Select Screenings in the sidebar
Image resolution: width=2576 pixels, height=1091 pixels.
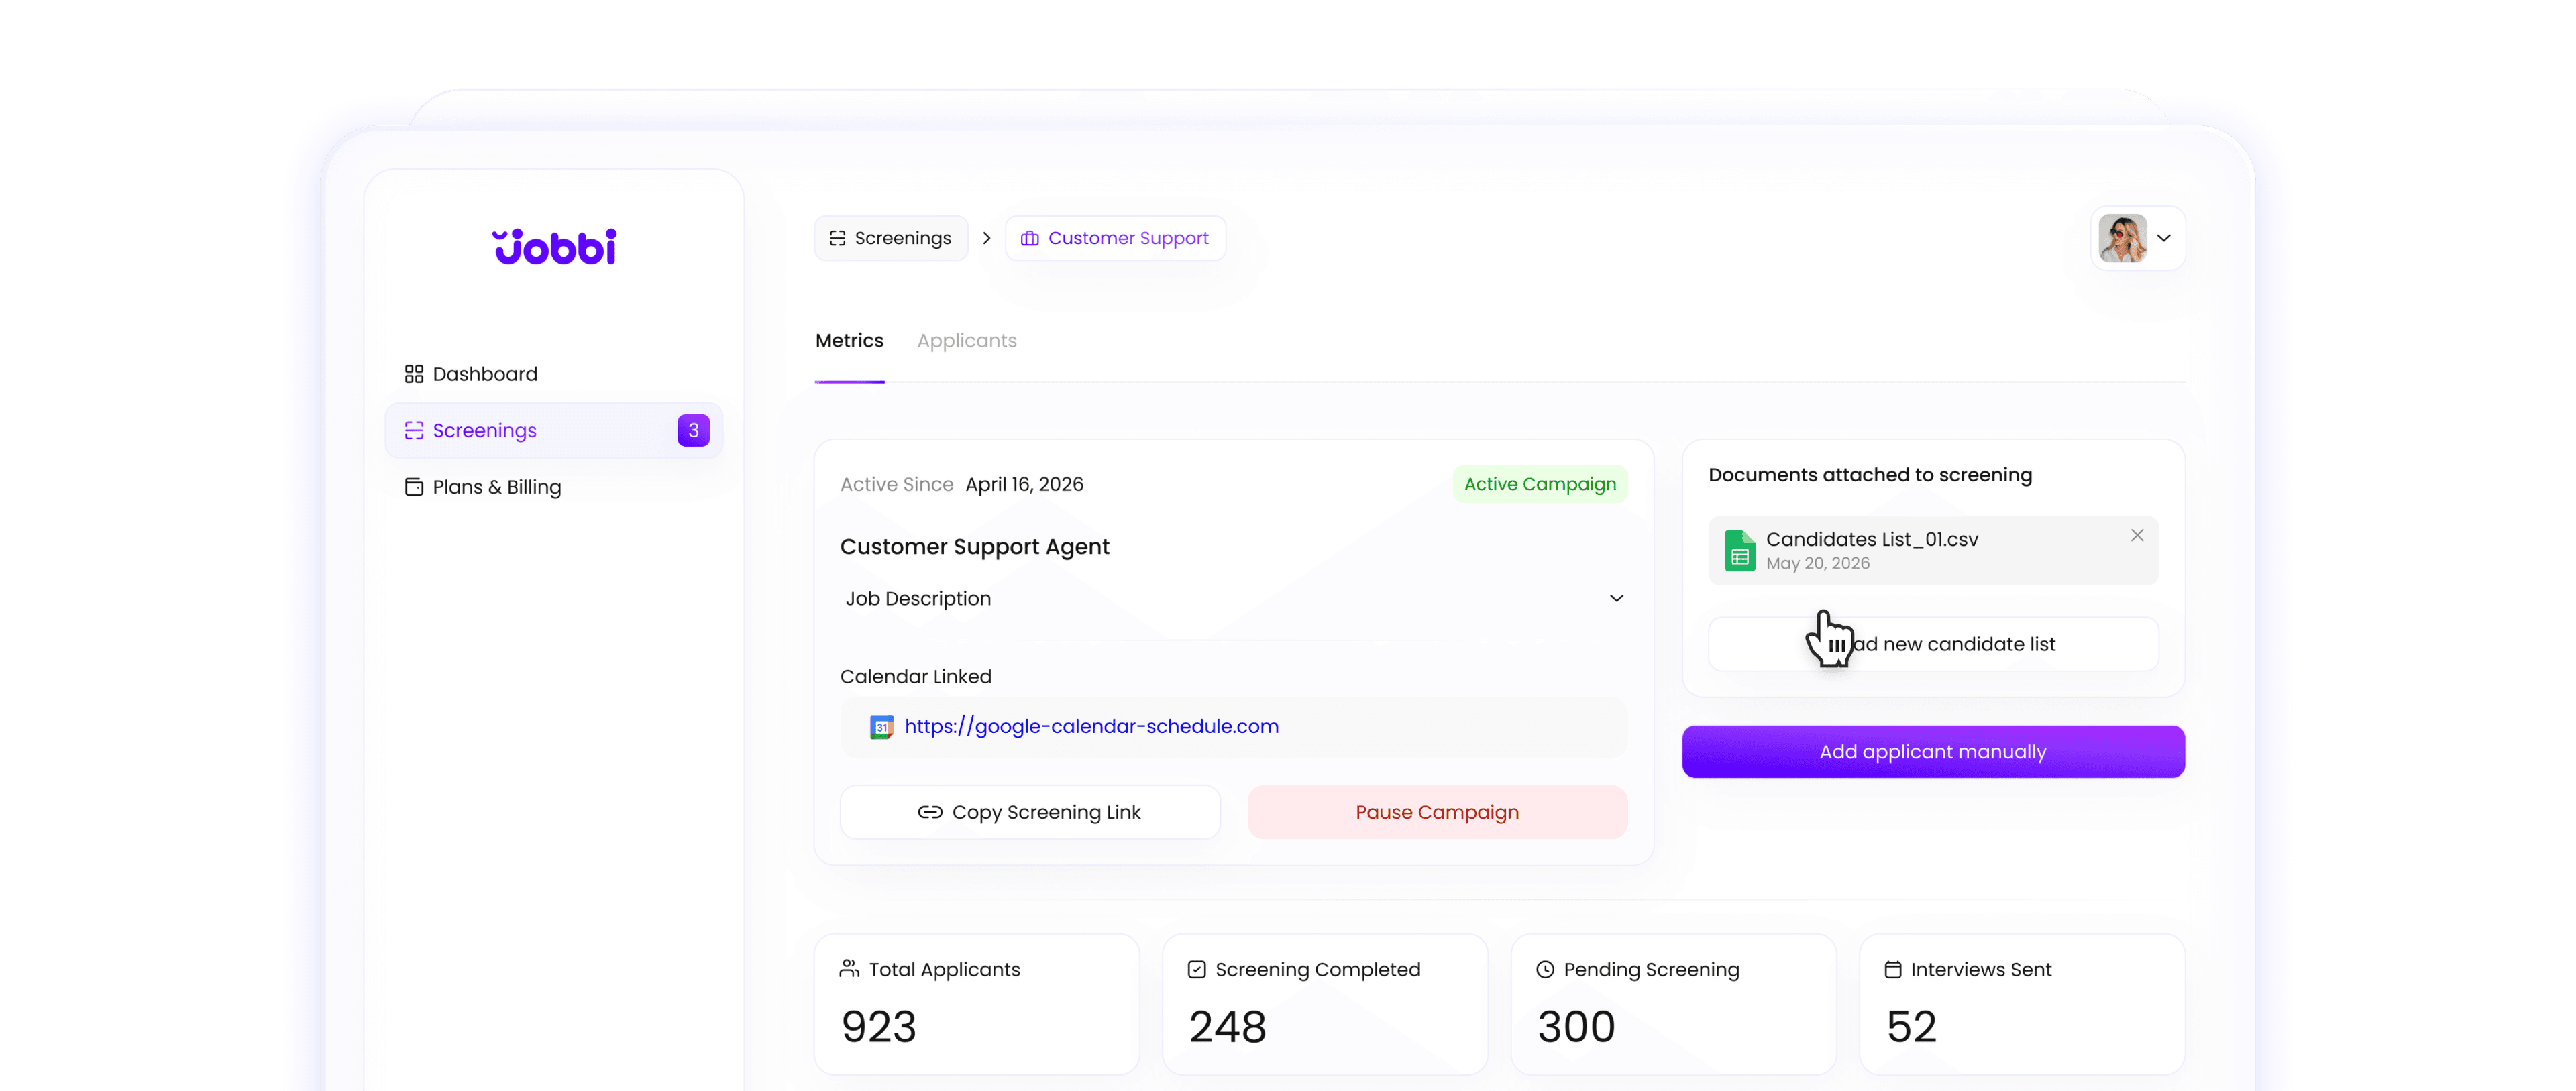tap(553, 430)
